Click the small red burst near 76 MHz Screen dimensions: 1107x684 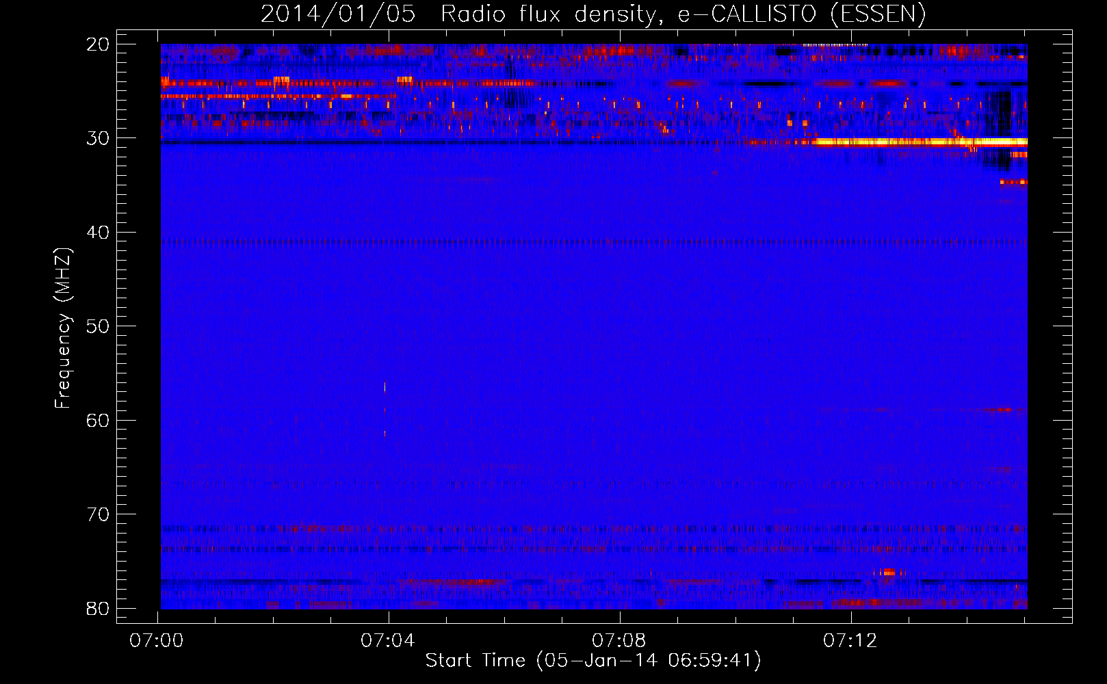(x=888, y=573)
